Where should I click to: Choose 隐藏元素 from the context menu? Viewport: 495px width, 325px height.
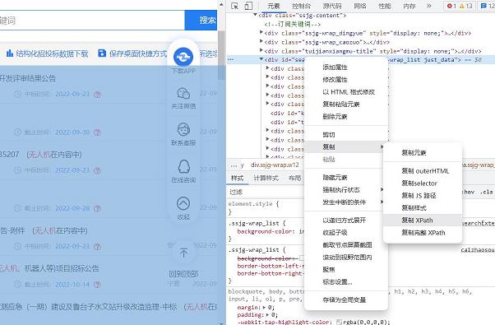click(x=335, y=178)
